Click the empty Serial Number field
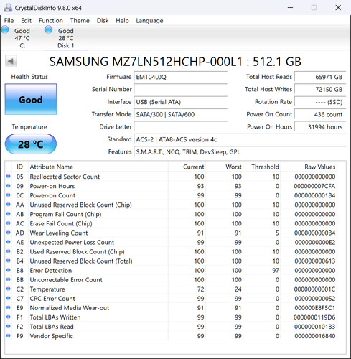Screen dimensions: 351x359 tap(180, 90)
